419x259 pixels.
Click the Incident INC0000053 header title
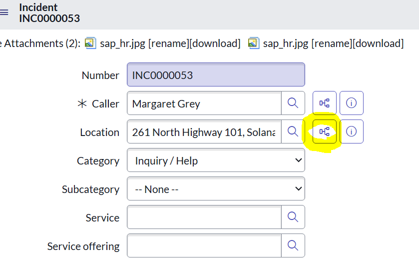coord(49,13)
